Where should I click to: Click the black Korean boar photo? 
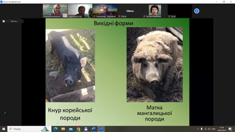pos(70,65)
